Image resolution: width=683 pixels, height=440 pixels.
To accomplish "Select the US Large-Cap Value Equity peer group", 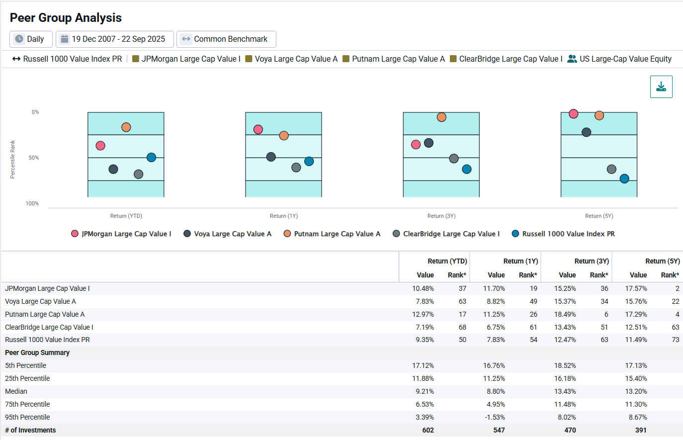I will (x=625, y=59).
